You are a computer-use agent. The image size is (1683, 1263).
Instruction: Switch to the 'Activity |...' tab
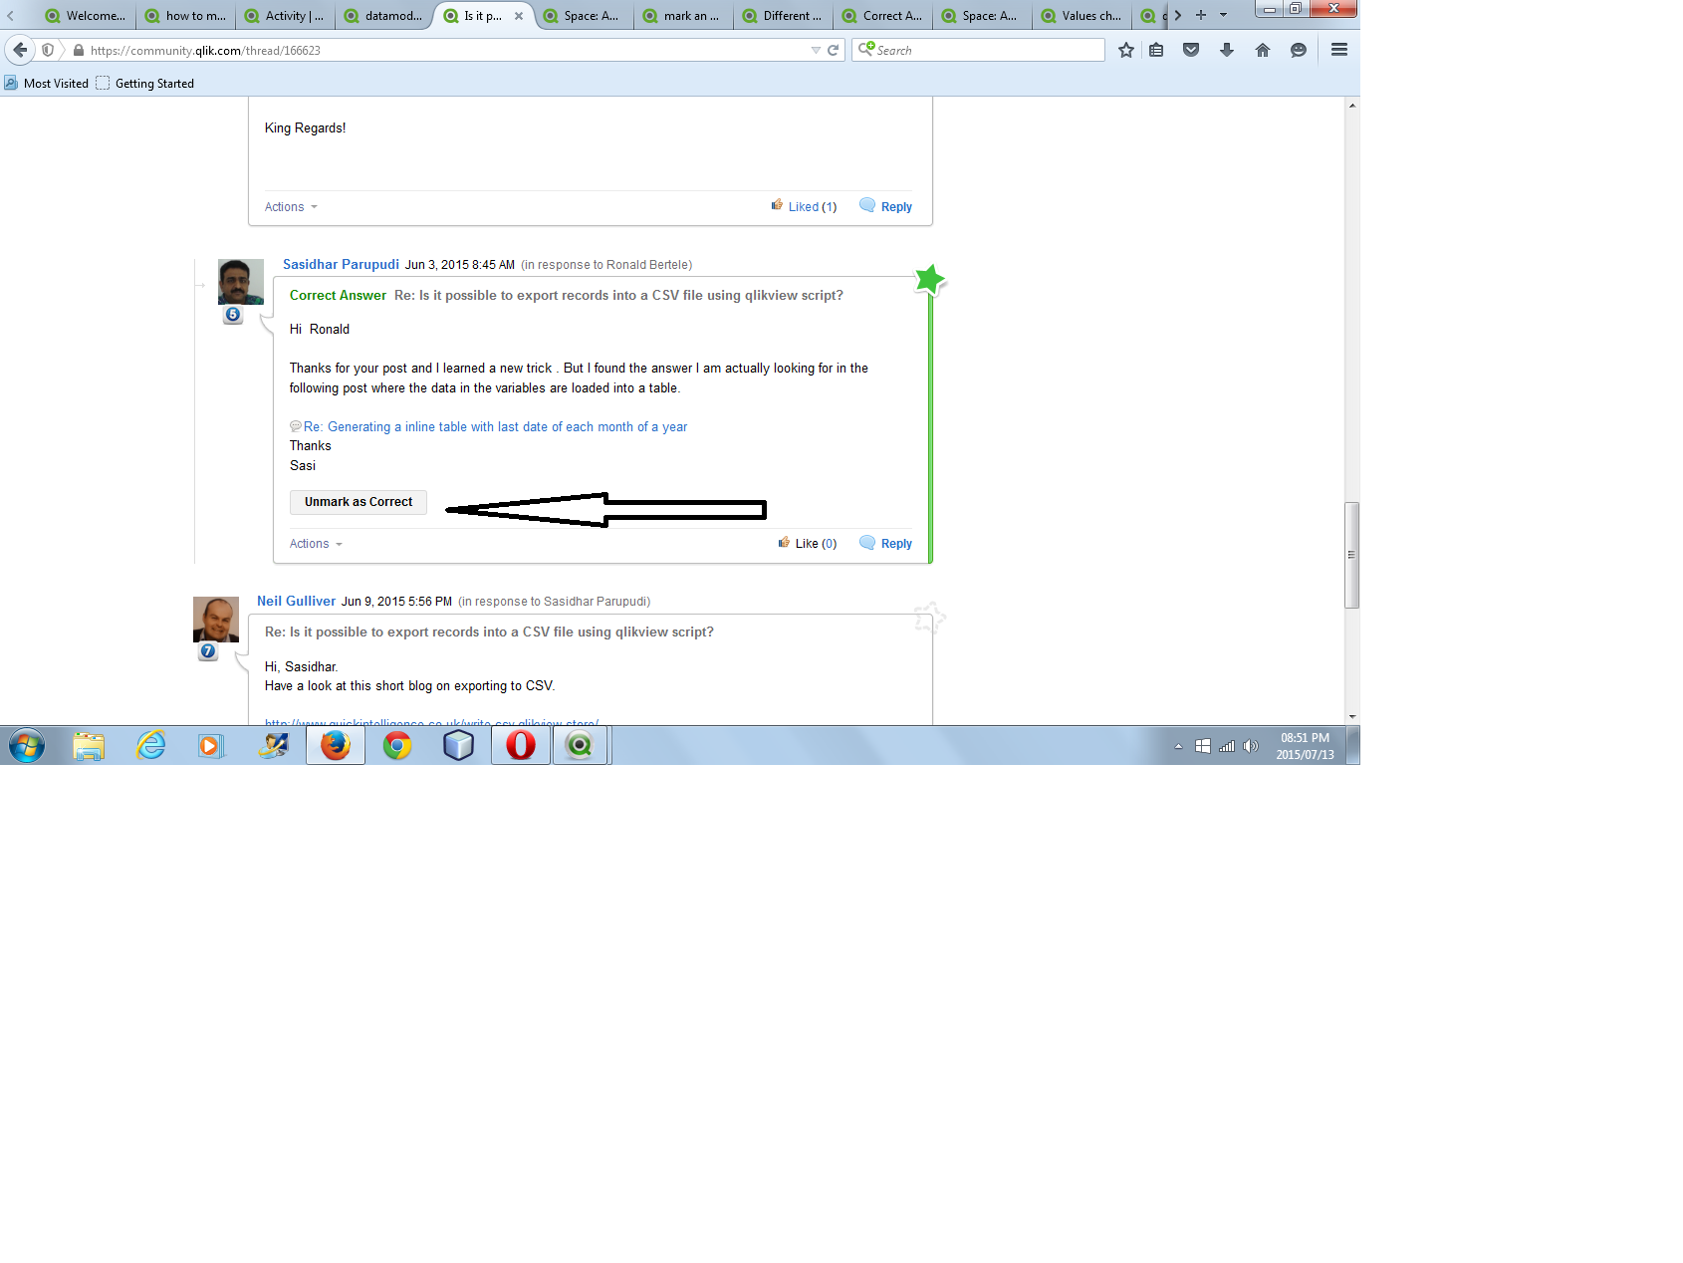(285, 16)
